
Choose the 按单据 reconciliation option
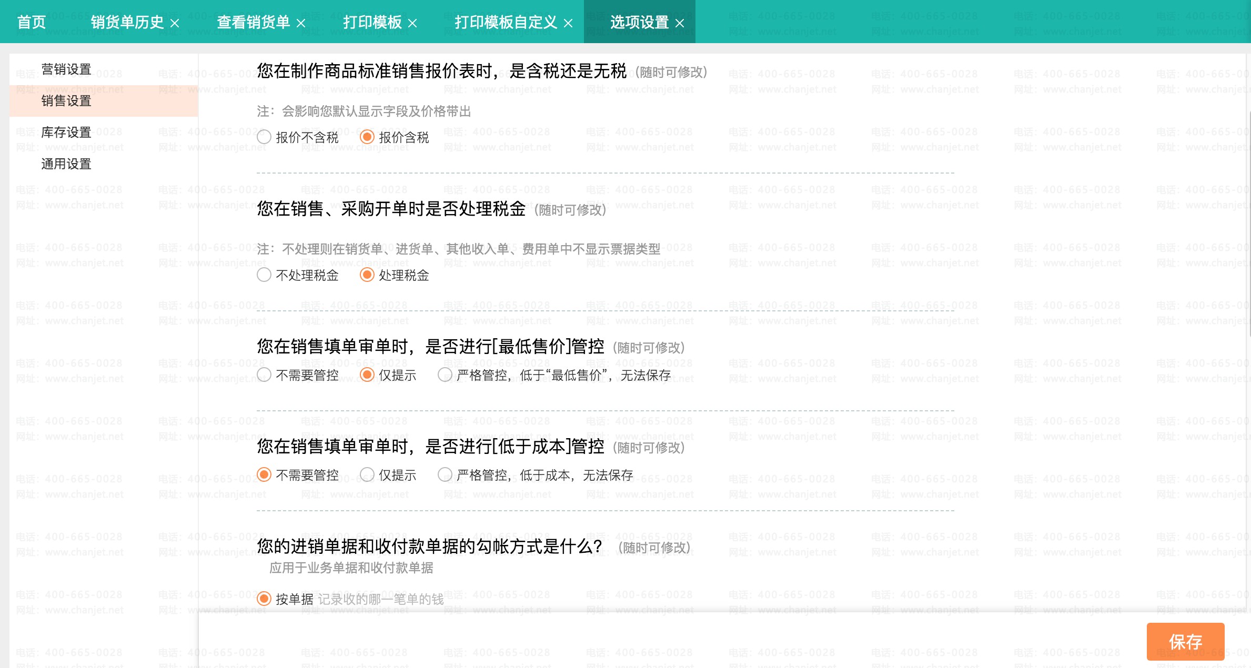(264, 599)
